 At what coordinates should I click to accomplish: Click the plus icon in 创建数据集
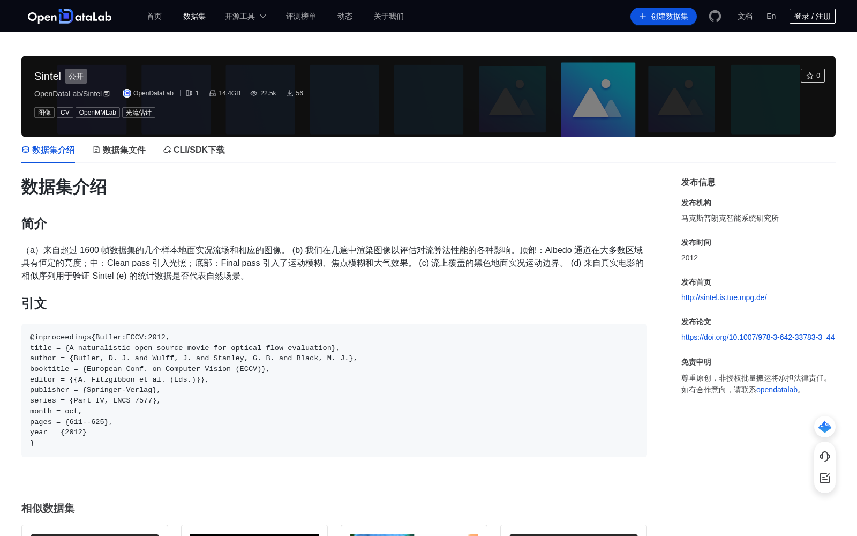643,16
